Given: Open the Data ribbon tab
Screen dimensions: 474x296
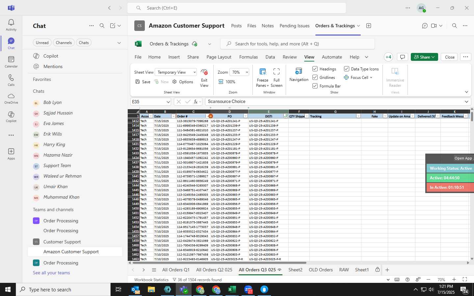Looking at the screenshot, I should [270, 57].
